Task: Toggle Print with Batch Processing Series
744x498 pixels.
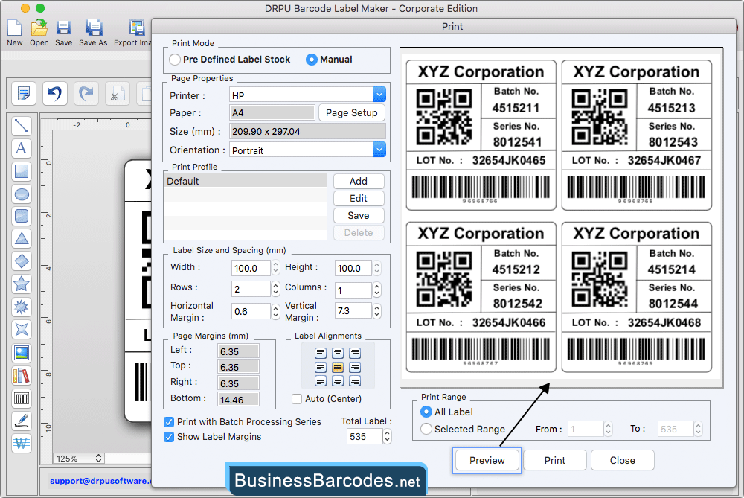Action: click(168, 421)
